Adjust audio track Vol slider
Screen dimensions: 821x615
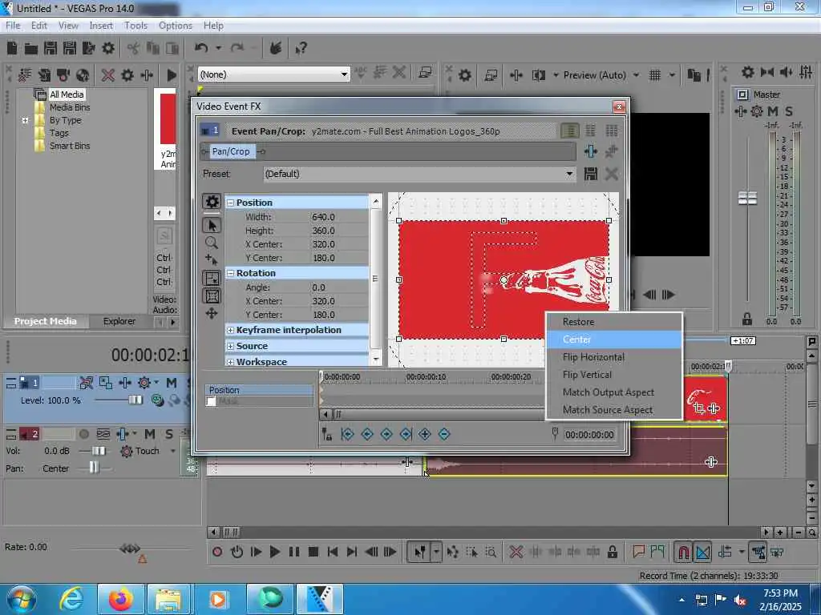point(99,451)
